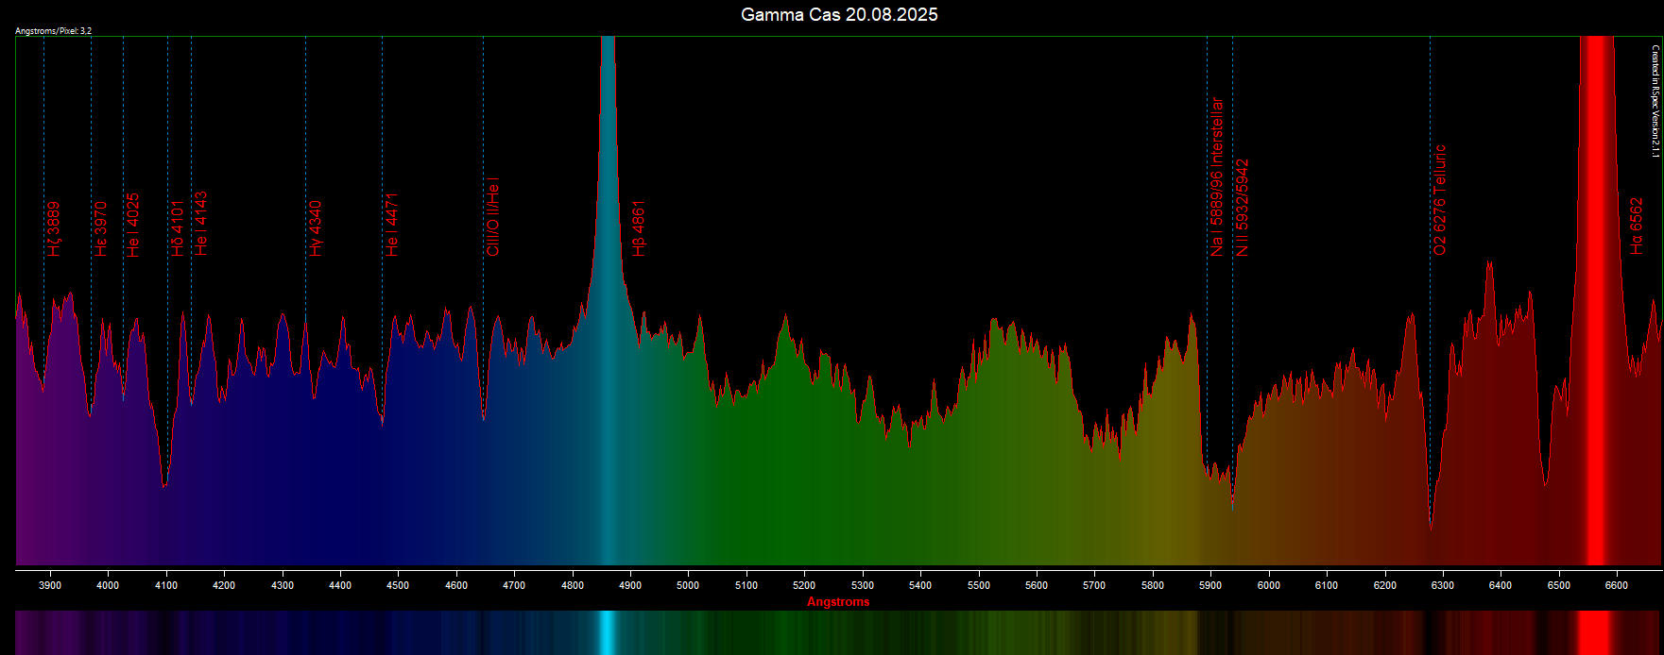Click the 'He I 4025' line label

coord(133,225)
